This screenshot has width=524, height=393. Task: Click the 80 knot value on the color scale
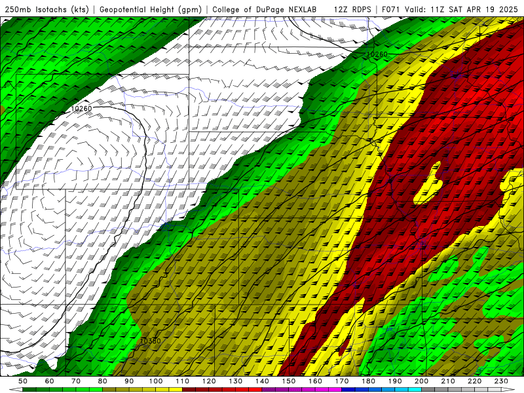[x=103, y=381]
